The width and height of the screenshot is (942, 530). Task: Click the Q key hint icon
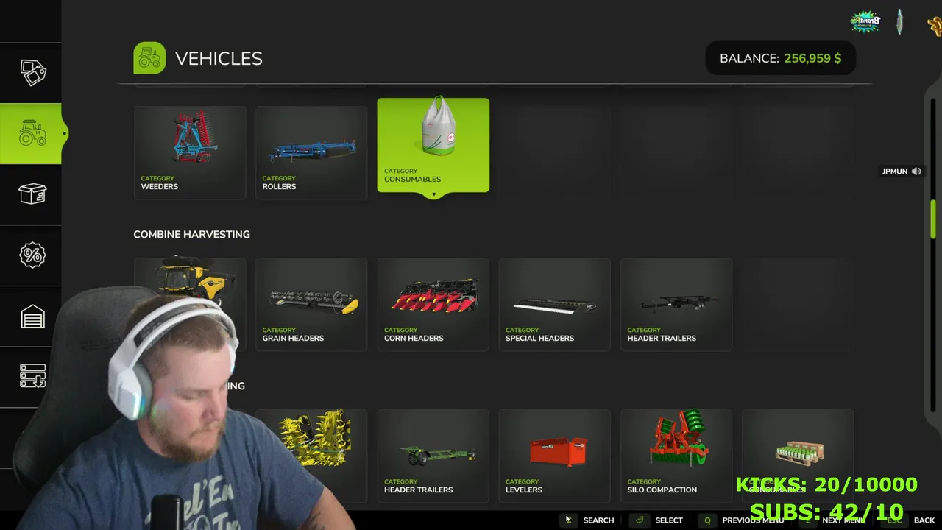point(707,520)
